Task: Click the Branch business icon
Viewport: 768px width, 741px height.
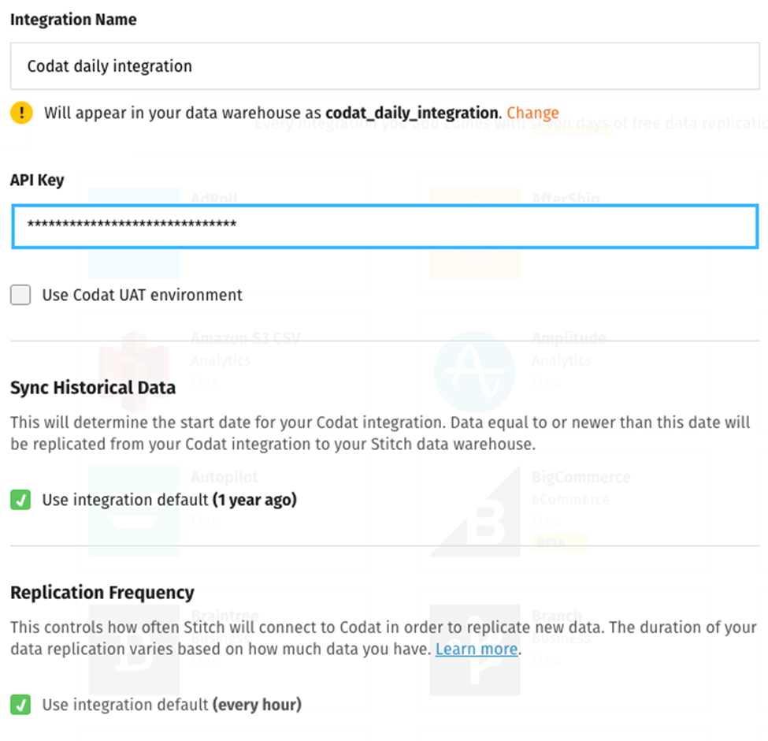Action: (474, 648)
